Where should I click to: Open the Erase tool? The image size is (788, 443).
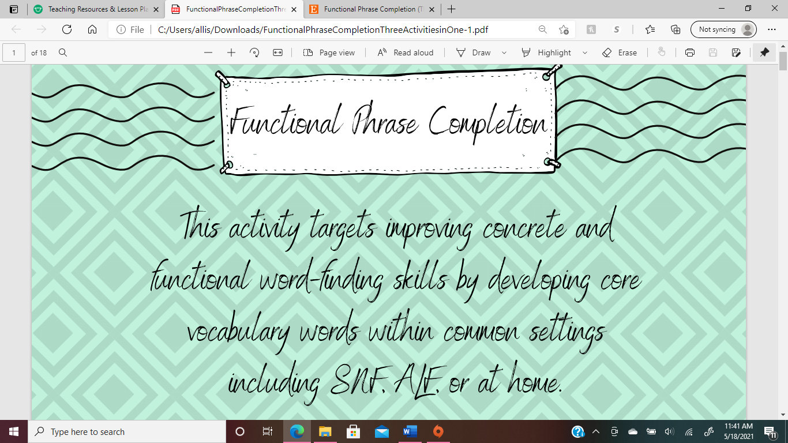coord(620,52)
